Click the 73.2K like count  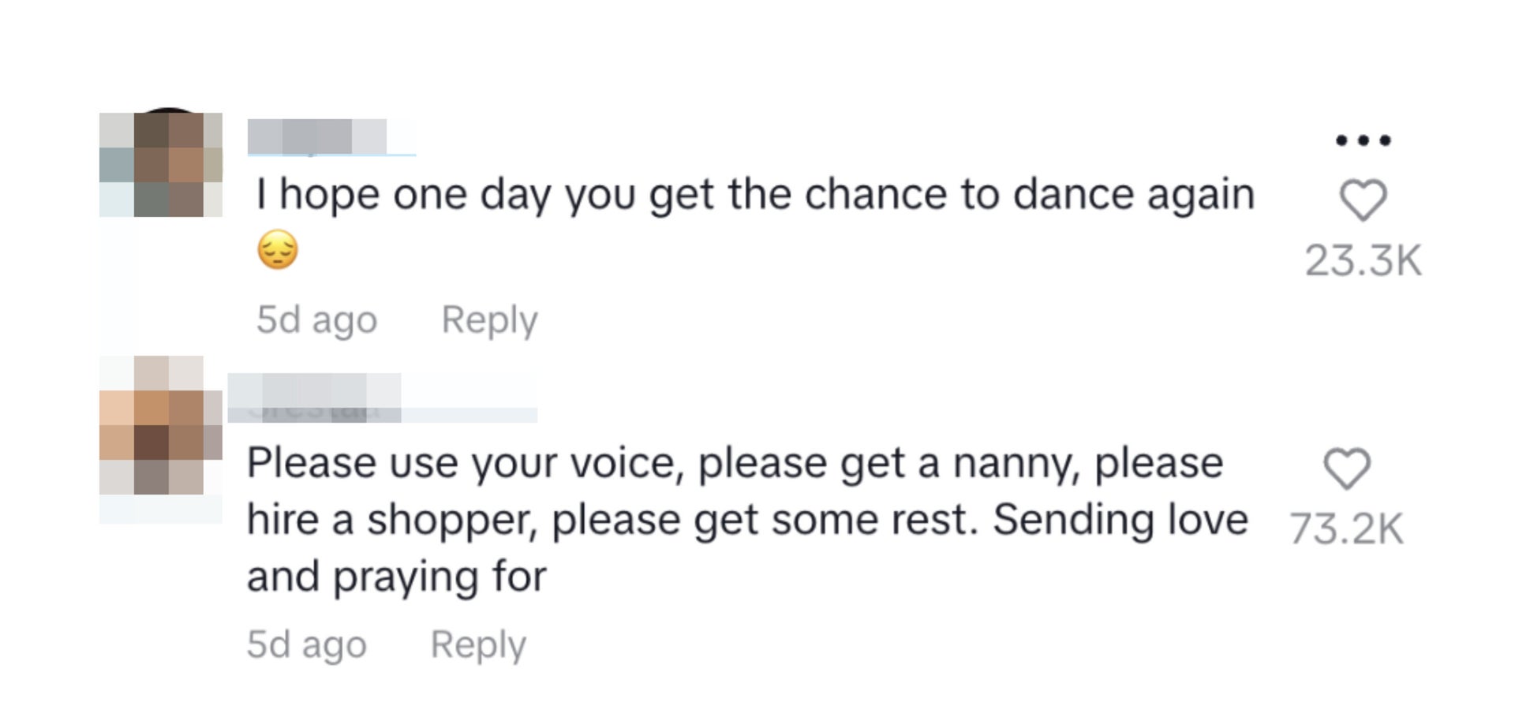click(1346, 528)
